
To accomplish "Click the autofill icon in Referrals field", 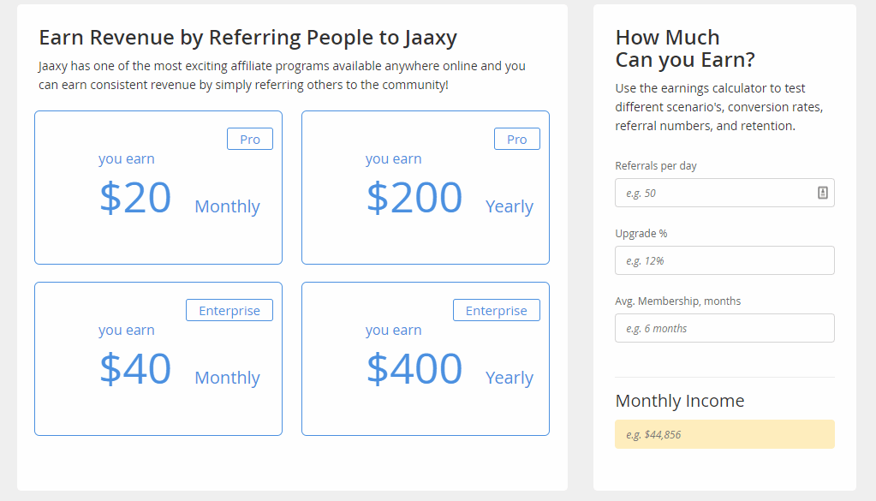I will coord(822,193).
